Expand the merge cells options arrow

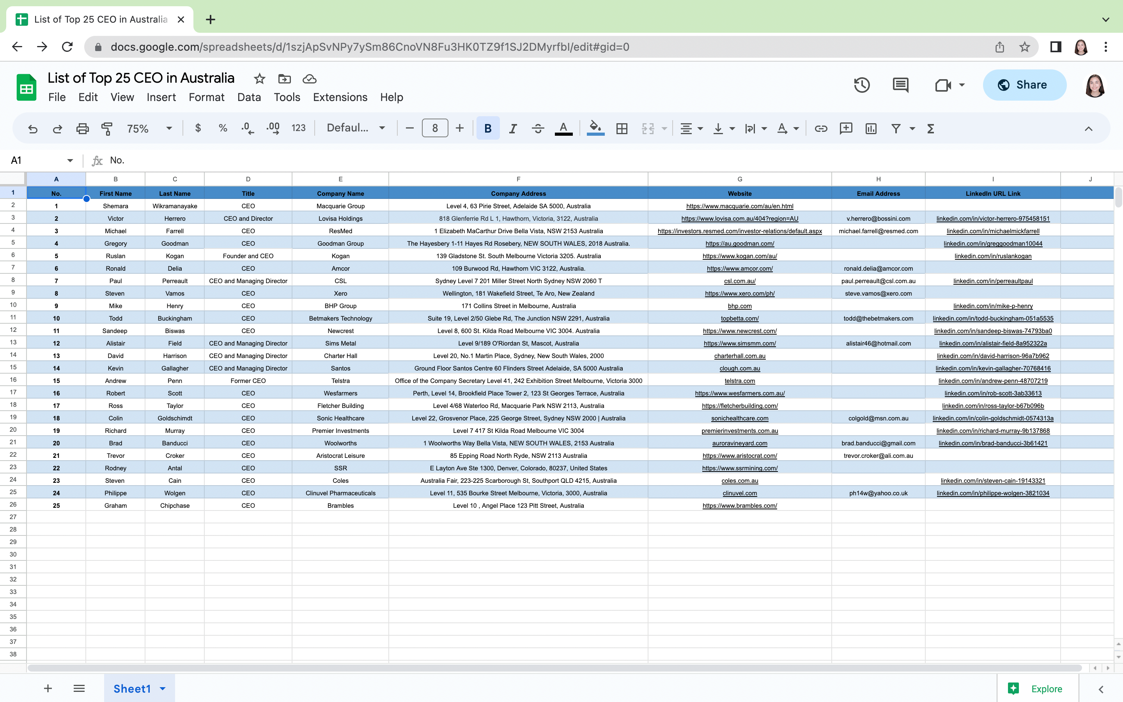point(664,129)
